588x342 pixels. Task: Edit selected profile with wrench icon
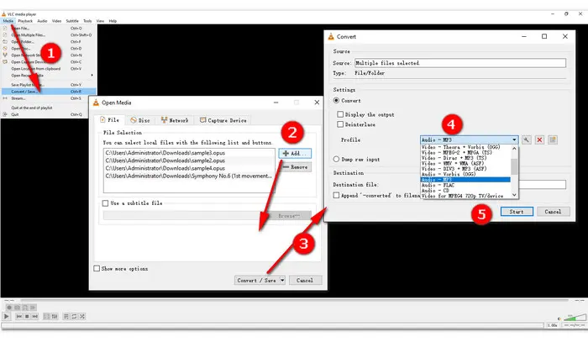(x=526, y=139)
